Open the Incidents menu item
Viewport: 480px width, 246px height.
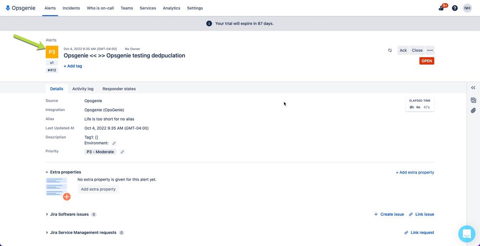click(x=71, y=8)
